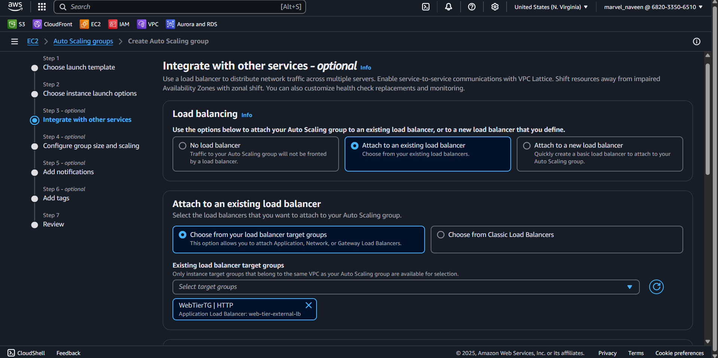Focus the AWS search box
Viewport: 718px width, 358px height.
coord(180,7)
